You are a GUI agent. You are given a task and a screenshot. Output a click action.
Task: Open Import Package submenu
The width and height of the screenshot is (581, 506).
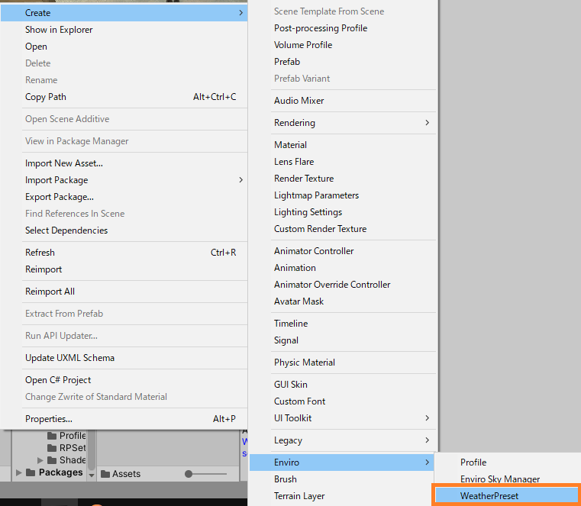coord(124,180)
